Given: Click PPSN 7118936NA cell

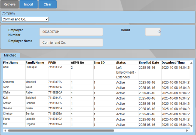Looking at the screenshot, I should [x=55, y=125].
